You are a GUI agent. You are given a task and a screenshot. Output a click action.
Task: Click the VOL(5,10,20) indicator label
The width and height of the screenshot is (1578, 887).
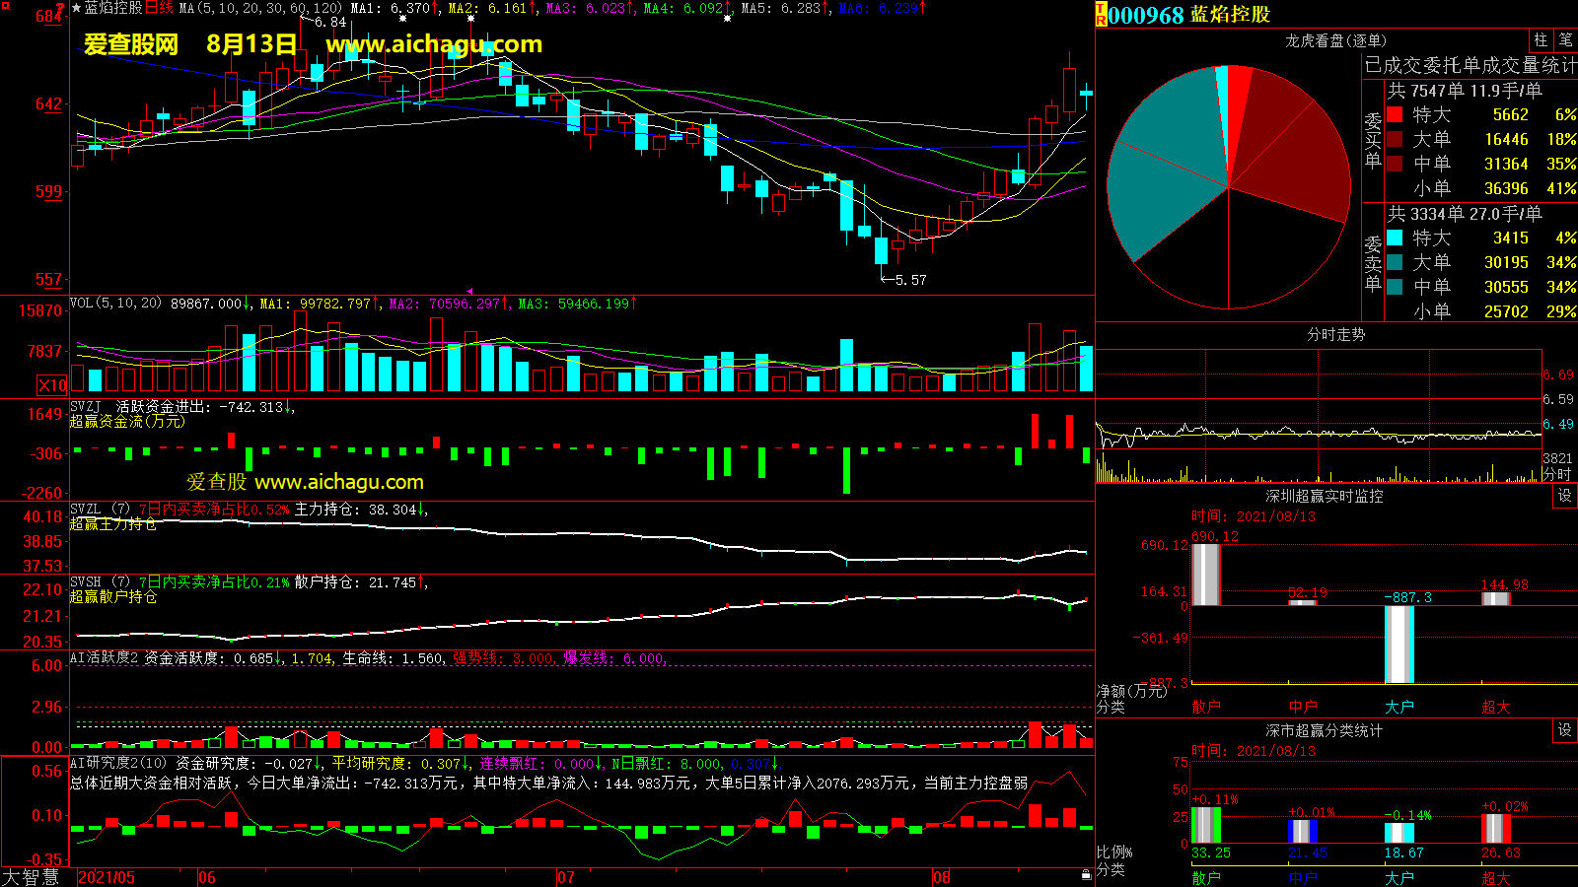pyautogui.click(x=115, y=304)
